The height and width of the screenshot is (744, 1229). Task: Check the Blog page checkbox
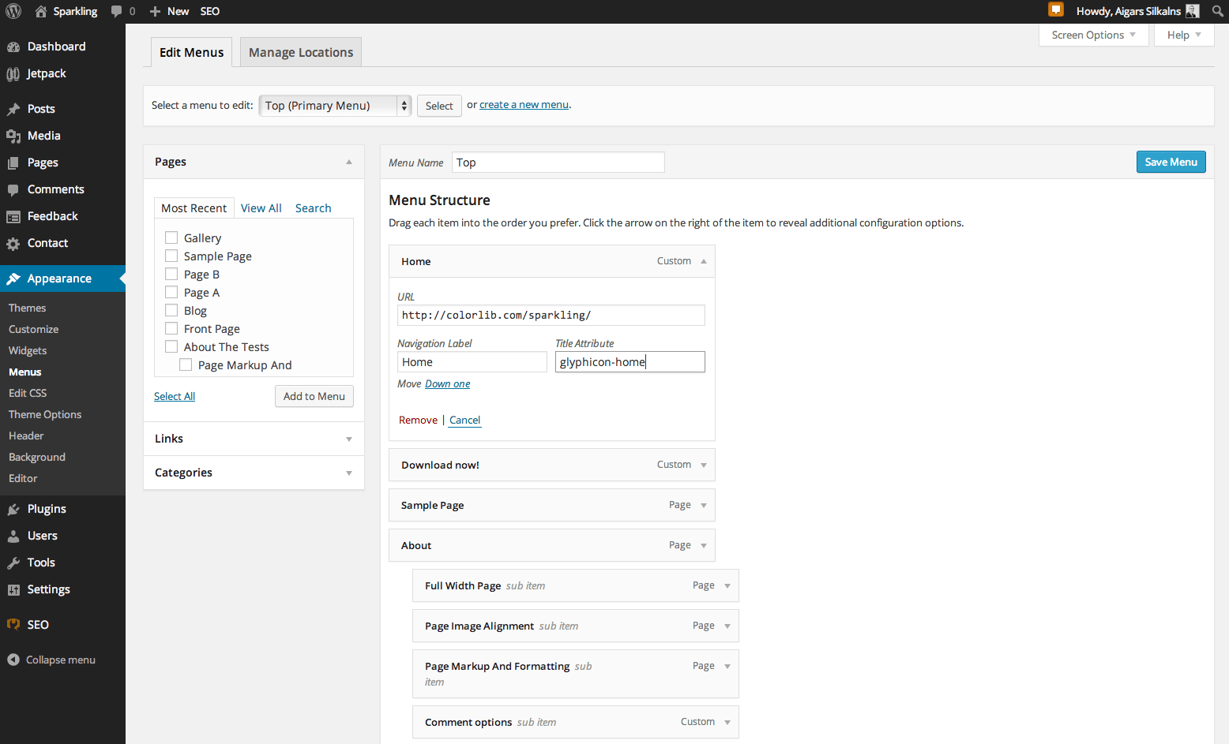(x=171, y=310)
